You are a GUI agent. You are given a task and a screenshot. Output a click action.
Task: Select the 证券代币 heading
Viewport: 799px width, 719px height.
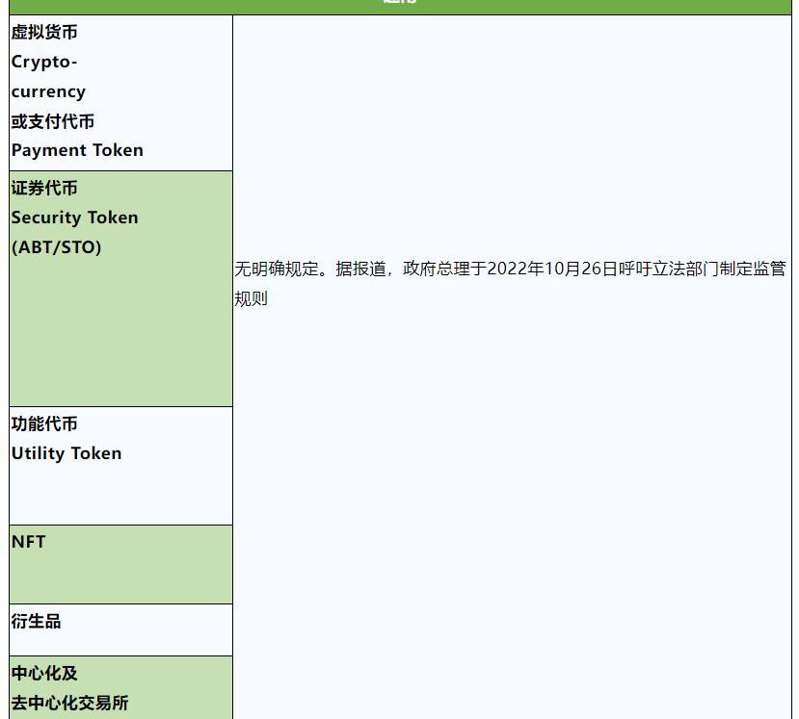44,188
